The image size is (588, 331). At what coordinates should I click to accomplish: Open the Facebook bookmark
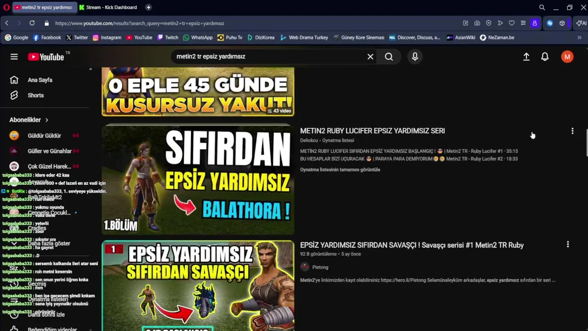(x=47, y=38)
